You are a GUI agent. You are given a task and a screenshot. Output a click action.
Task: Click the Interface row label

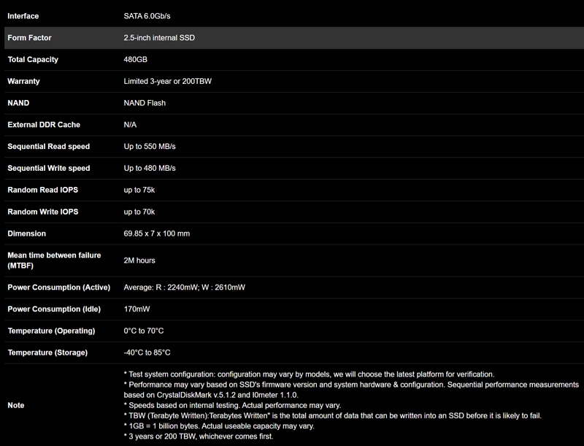(23, 16)
